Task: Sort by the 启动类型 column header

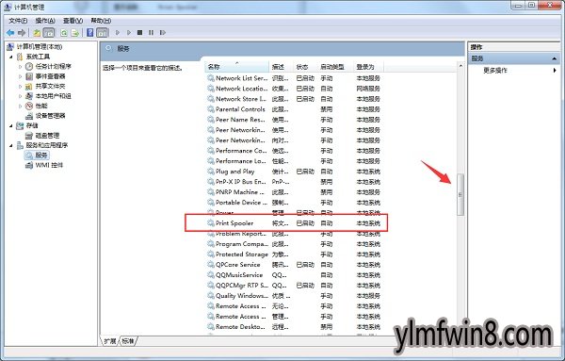Action: point(335,67)
